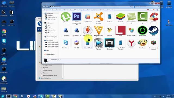174x98 pixels.
Task: Open Google Chrome desktop shortcut
Action: coord(4,32)
